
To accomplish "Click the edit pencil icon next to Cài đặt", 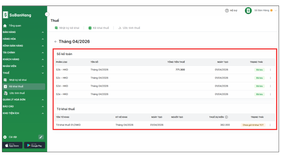I will click(x=41, y=137).
